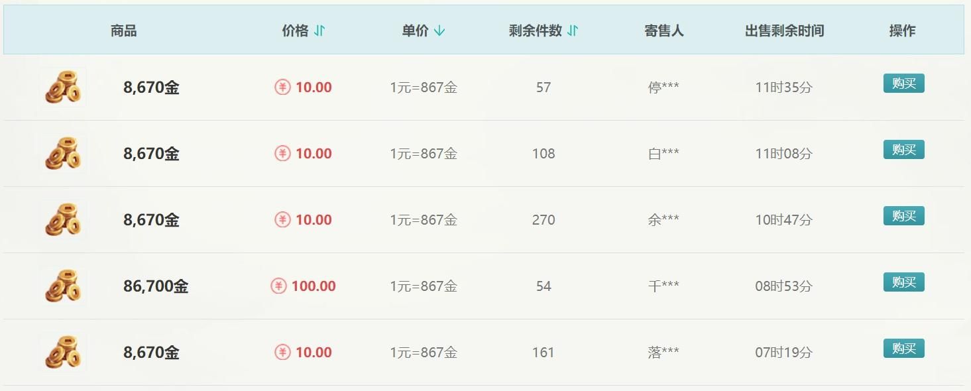Click seller name 千***
This screenshot has height=391, width=971.
tap(663, 286)
